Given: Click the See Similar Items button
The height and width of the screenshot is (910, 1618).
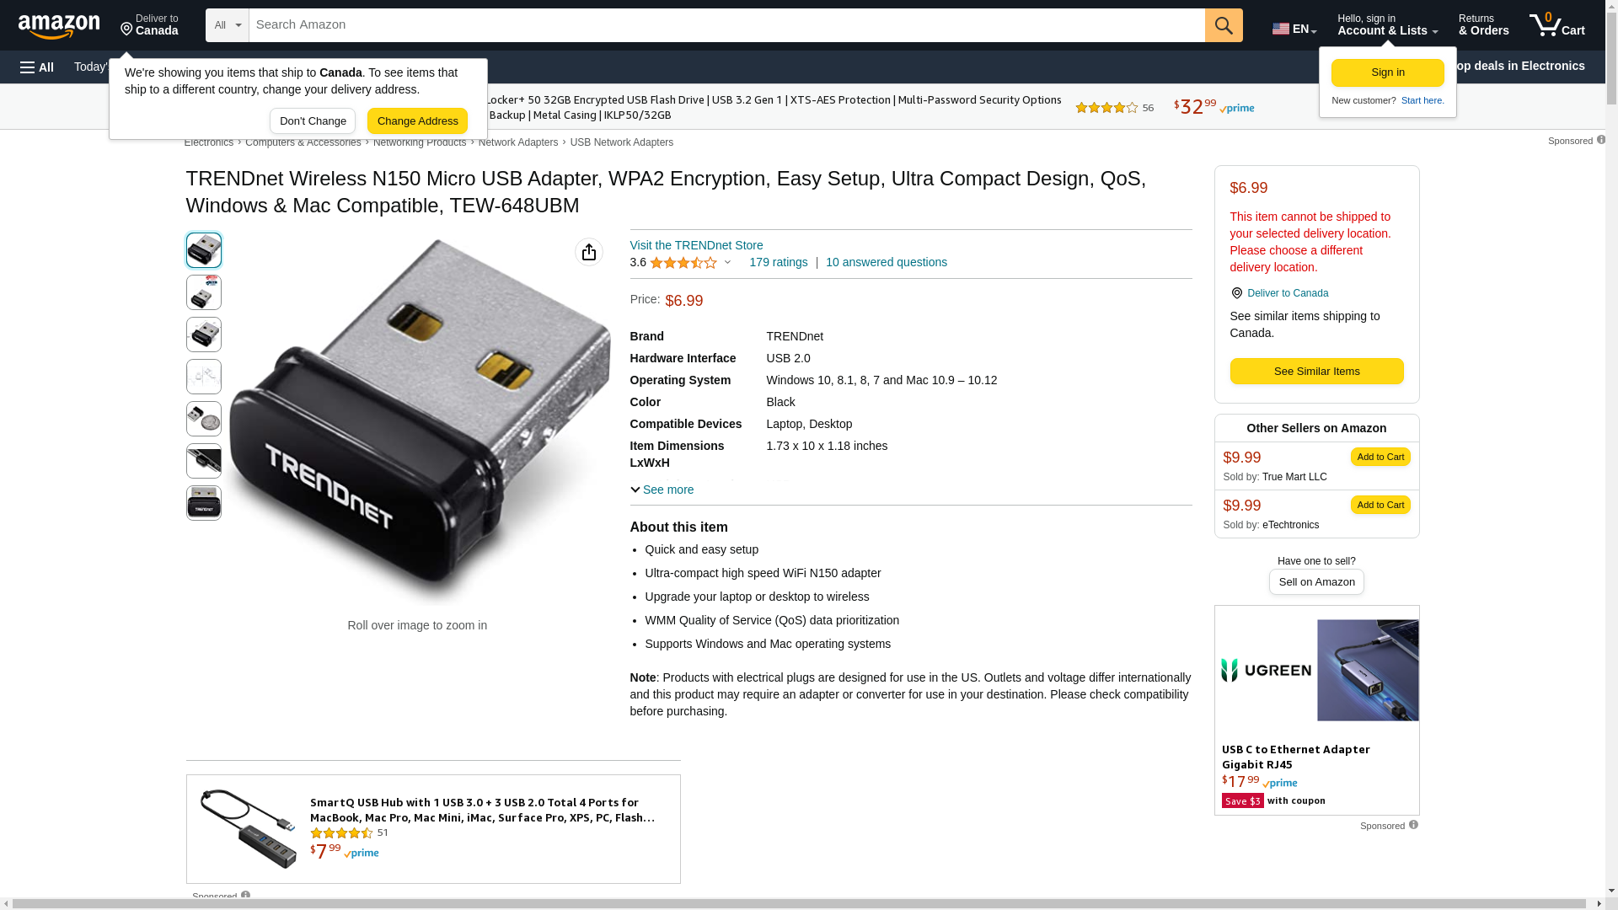Looking at the screenshot, I should tap(1316, 372).
